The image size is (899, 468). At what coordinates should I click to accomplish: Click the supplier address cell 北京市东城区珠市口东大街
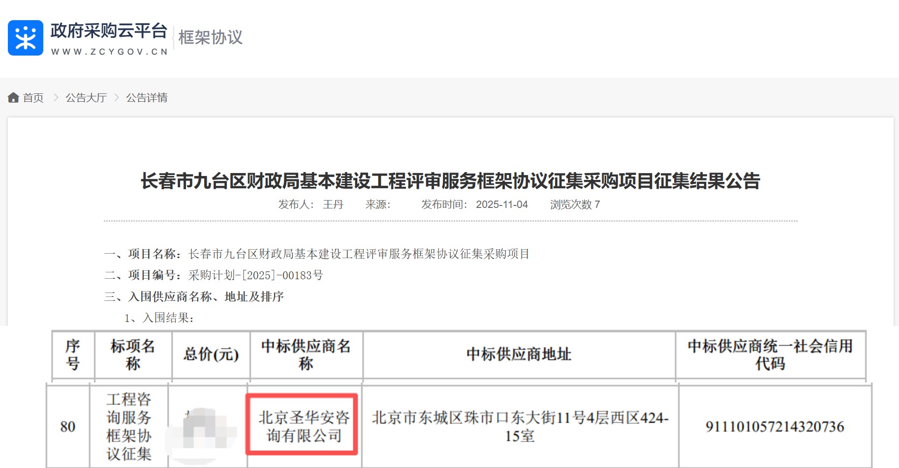point(520,426)
